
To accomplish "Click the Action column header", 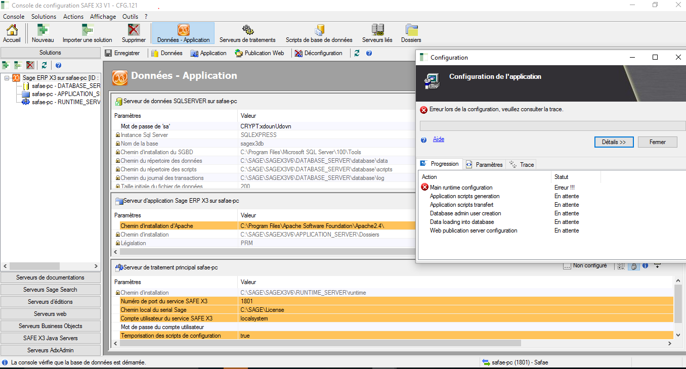I will tap(485, 177).
